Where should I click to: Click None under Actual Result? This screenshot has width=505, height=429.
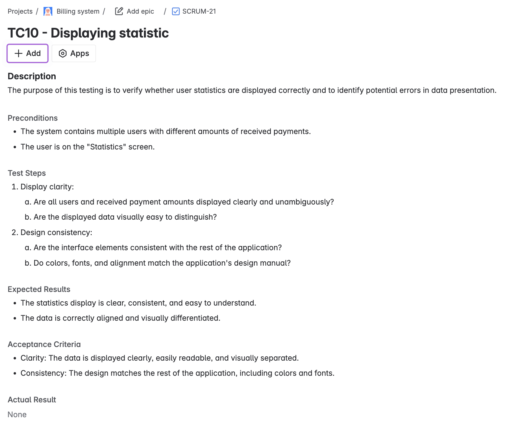click(x=17, y=414)
